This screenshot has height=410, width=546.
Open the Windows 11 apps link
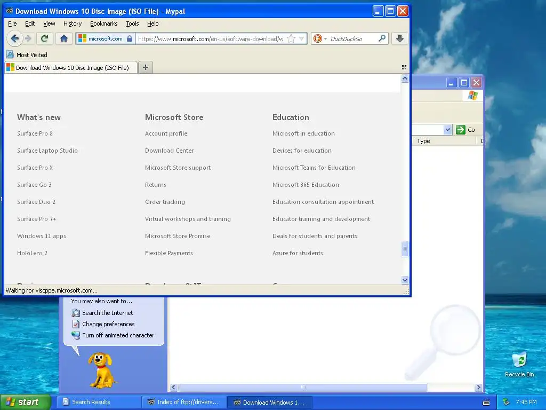(x=42, y=236)
